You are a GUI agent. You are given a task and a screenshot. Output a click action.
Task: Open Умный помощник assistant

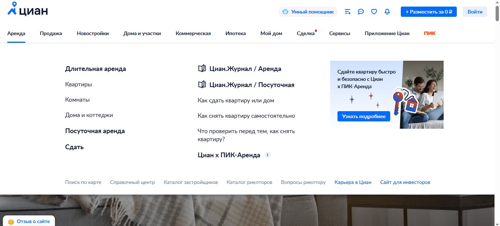(x=308, y=12)
